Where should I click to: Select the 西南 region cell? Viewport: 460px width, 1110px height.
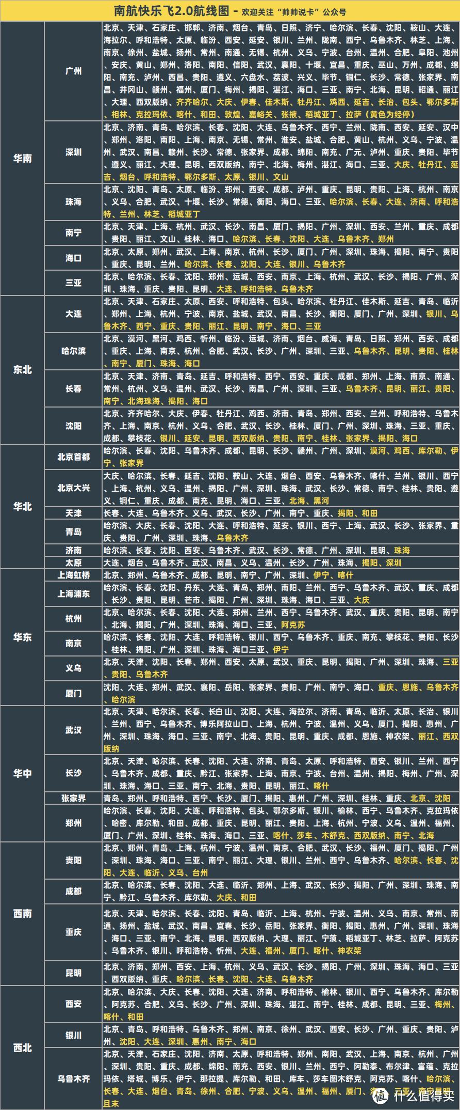coord(23,914)
